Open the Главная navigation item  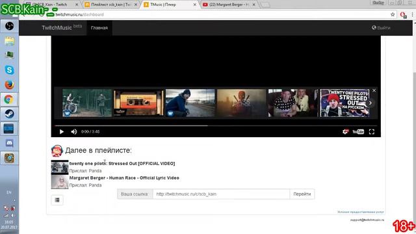point(99,27)
